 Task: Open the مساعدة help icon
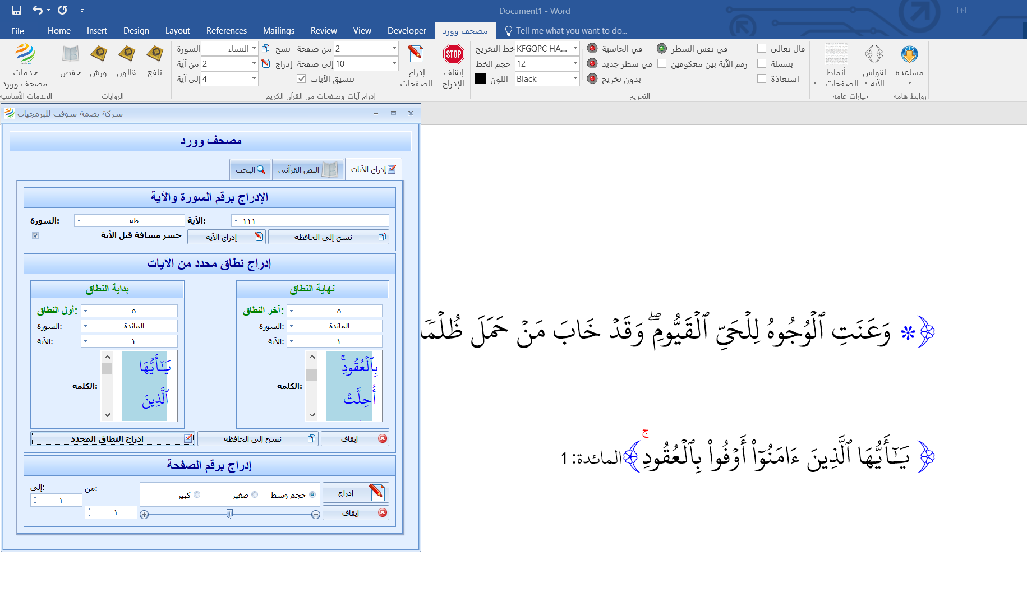(x=909, y=54)
